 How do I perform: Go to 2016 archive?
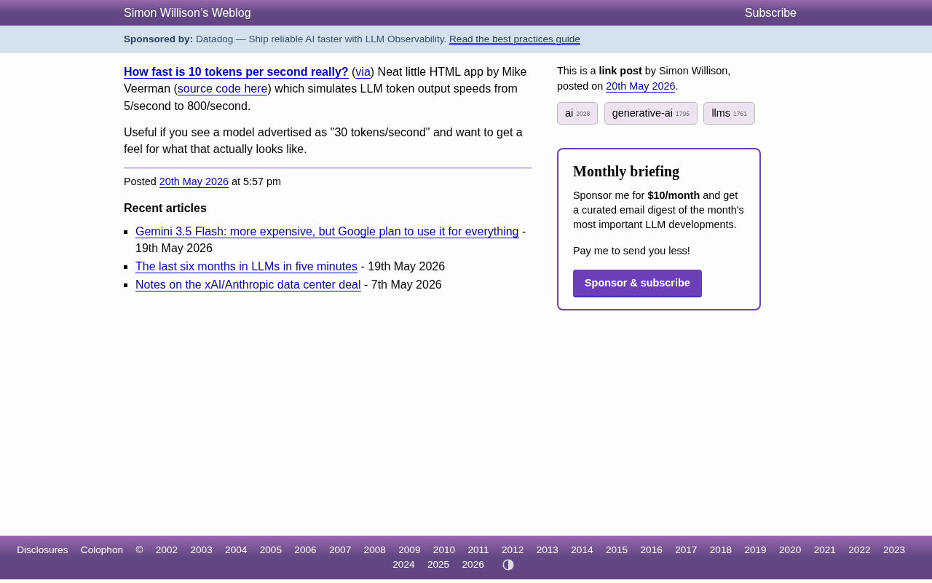tap(652, 550)
